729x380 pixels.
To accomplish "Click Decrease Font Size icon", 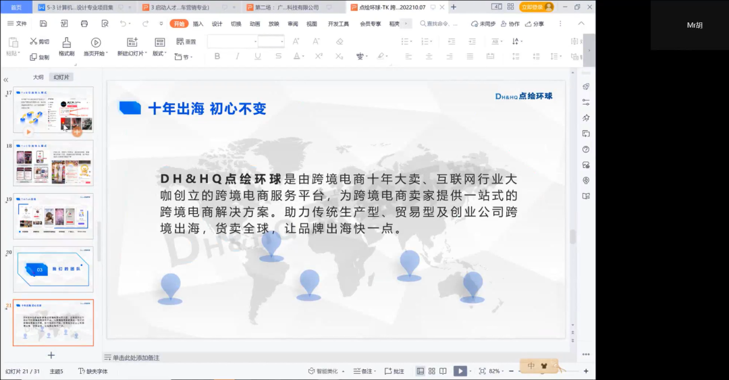I will 316,41.
